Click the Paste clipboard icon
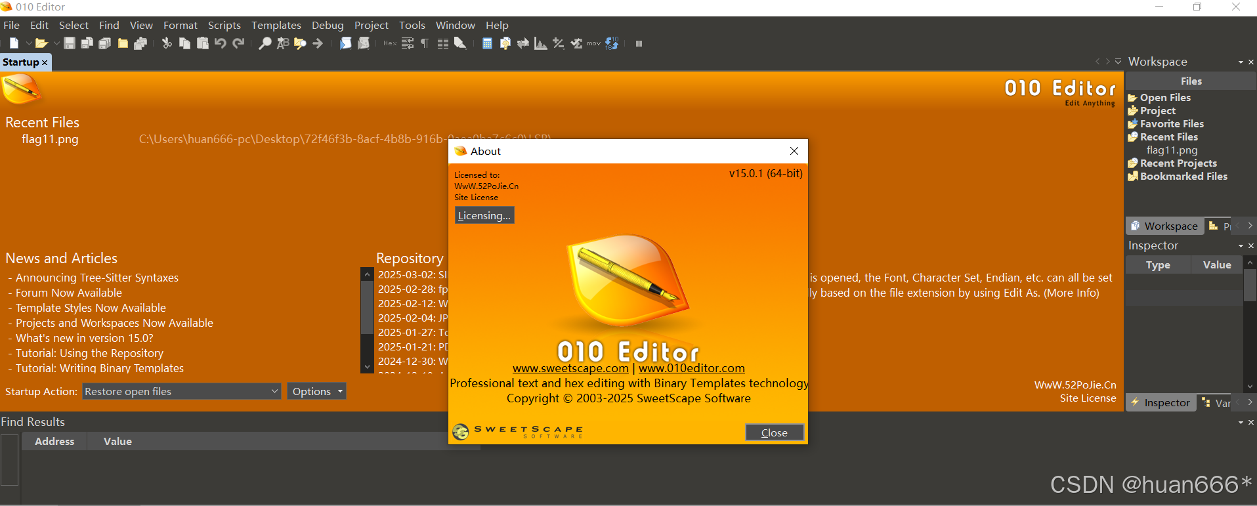This screenshot has height=506, width=1257. pyautogui.click(x=203, y=43)
